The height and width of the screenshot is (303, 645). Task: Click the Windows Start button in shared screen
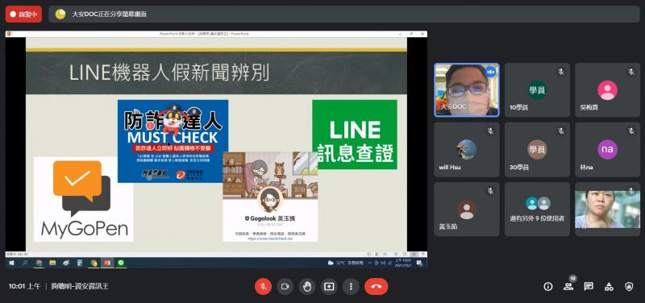pos(11,263)
